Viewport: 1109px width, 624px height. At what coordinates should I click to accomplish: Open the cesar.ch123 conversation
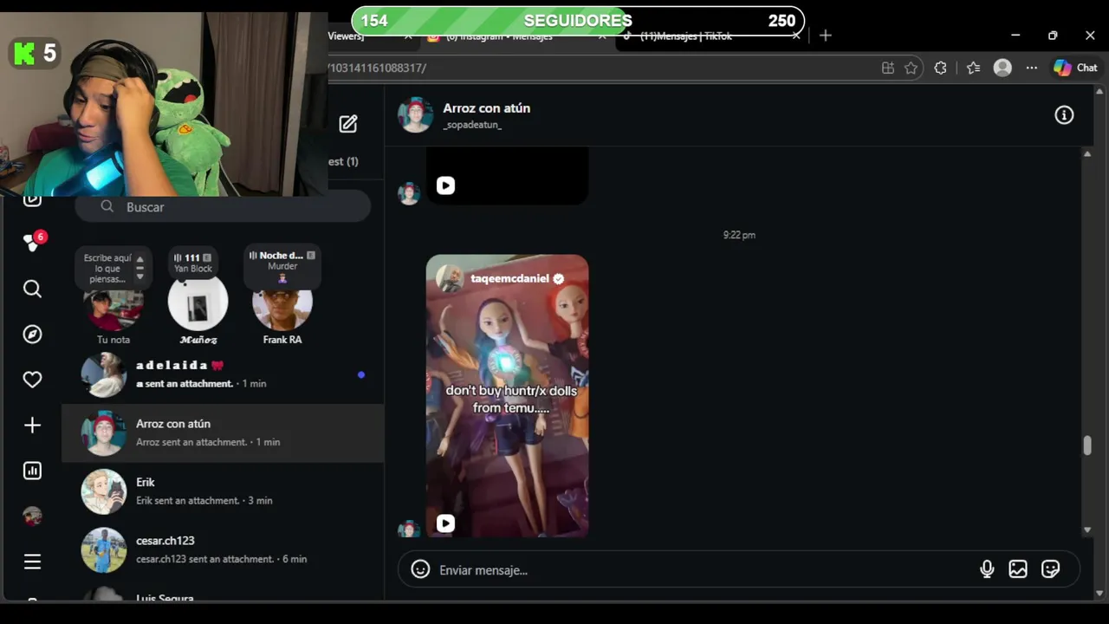click(x=223, y=549)
